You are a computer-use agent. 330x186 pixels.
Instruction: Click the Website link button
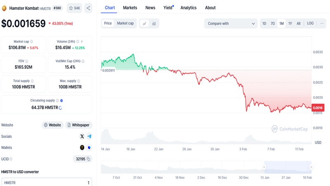click(52, 125)
